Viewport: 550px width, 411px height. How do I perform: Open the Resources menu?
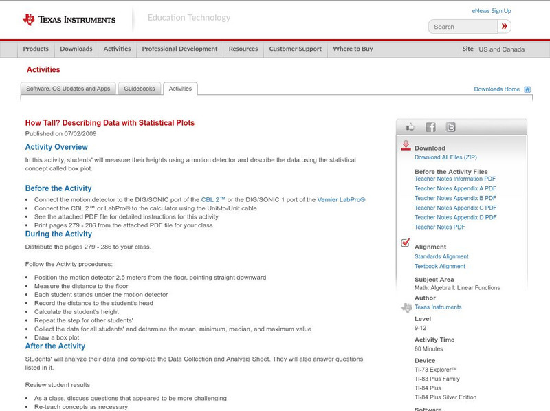pos(243,49)
